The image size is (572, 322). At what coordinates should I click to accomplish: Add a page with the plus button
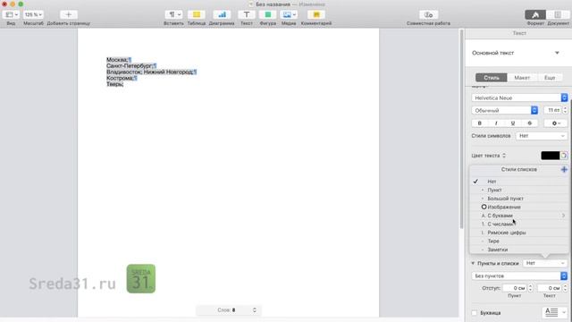click(68, 14)
